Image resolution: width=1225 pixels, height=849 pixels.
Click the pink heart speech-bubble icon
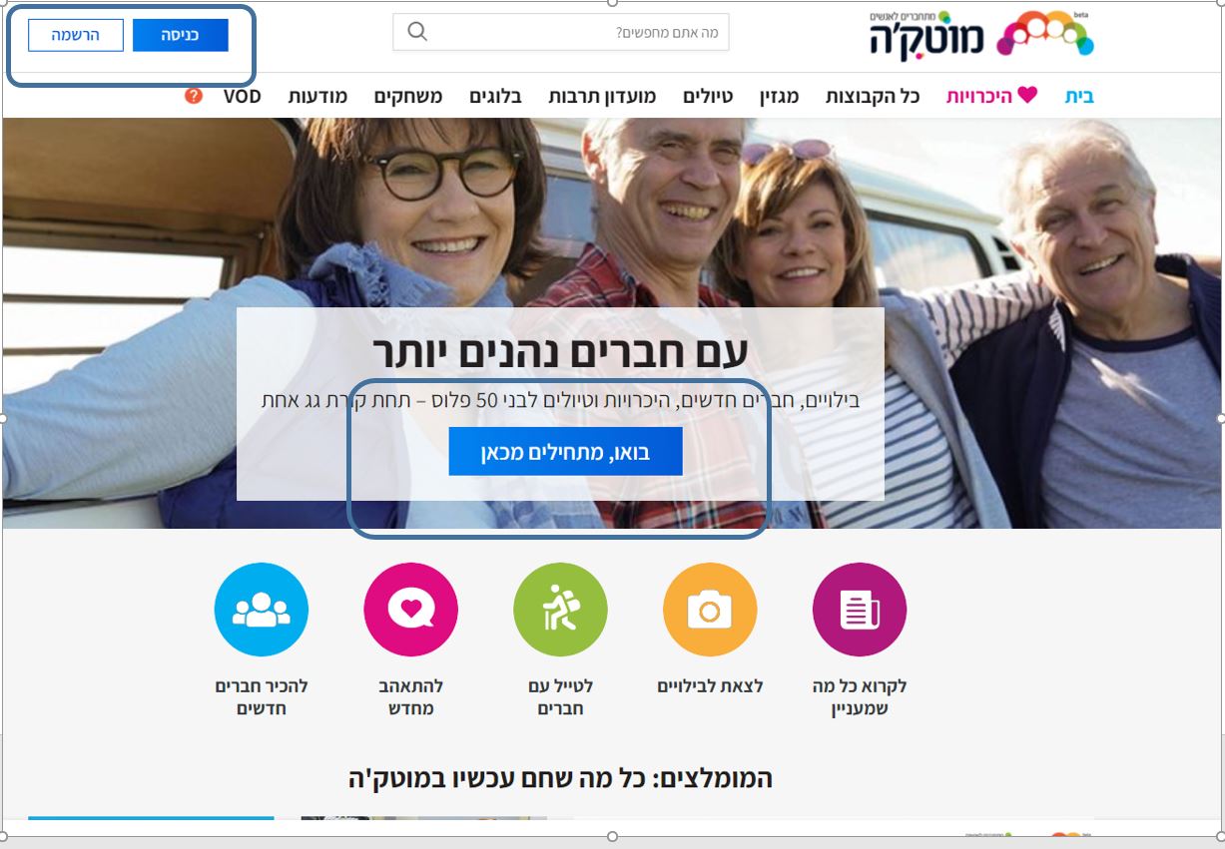(411, 610)
